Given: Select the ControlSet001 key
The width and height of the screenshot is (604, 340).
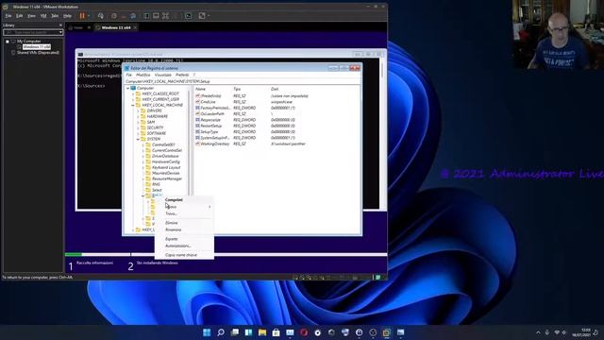Looking at the screenshot, I should coord(163,144).
